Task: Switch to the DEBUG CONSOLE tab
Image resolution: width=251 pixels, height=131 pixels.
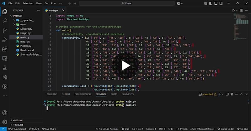Action: [83, 94]
